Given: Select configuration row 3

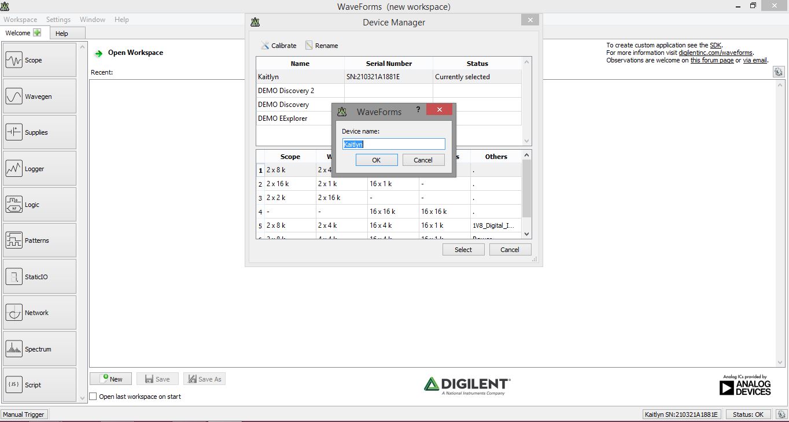Looking at the screenshot, I should (389, 198).
